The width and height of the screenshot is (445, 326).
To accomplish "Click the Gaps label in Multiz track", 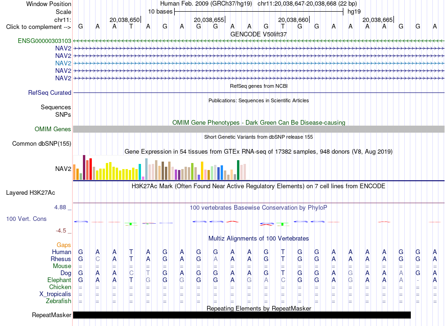I will click(x=64, y=245).
